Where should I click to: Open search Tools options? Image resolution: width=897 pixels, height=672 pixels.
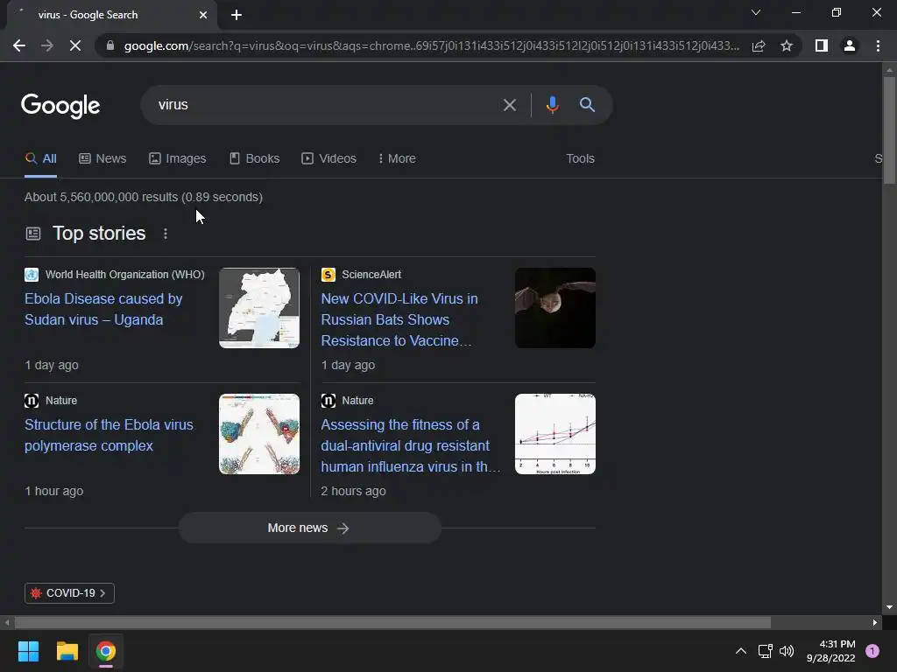click(580, 158)
